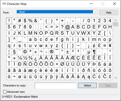Select the lowercase æ character

click(x=30, y=71)
